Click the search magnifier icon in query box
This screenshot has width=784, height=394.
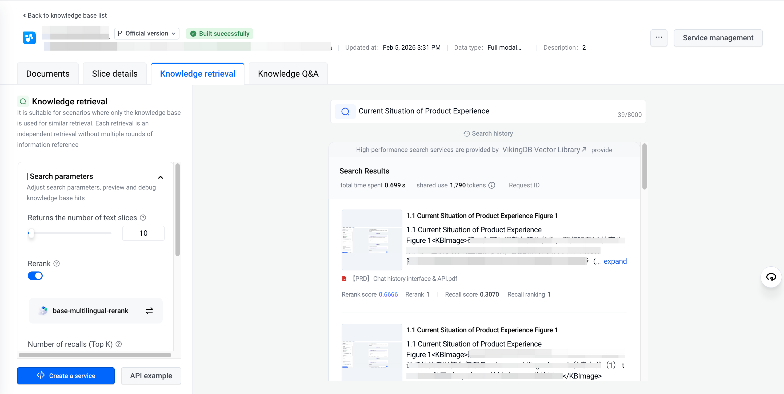coord(345,112)
